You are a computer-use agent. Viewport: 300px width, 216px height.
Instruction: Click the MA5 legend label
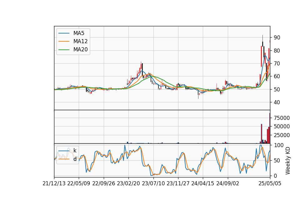79,33
